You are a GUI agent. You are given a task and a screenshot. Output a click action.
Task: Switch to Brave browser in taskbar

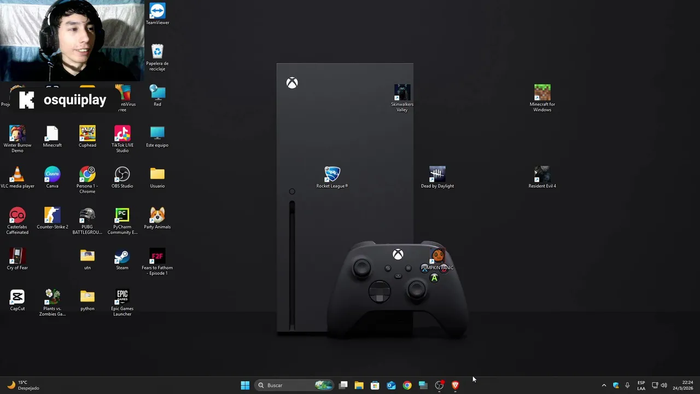(x=455, y=385)
